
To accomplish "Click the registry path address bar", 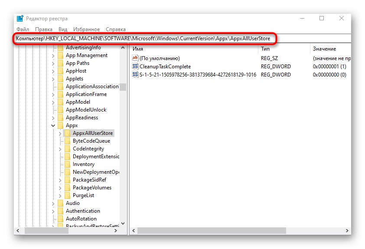I will (x=183, y=38).
